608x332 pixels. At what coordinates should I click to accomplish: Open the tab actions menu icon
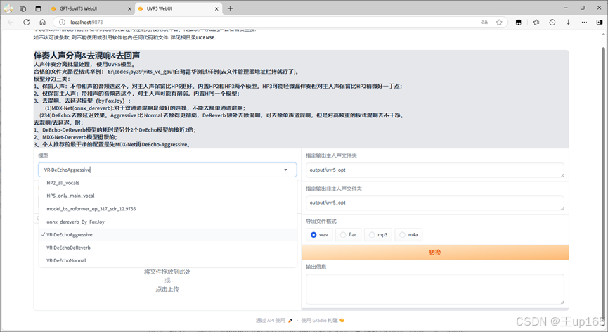tap(38, 8)
